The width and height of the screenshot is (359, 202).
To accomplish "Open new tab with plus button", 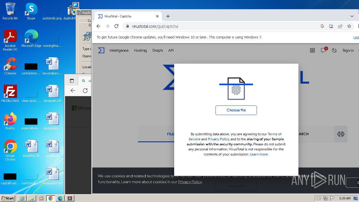I will (x=168, y=16).
